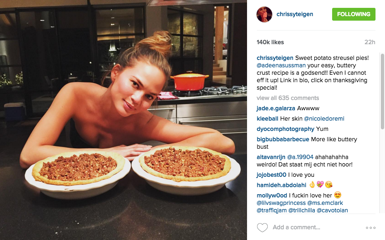Open the three-dot more options menu
This screenshot has width=385, height=240.
[x=371, y=228]
